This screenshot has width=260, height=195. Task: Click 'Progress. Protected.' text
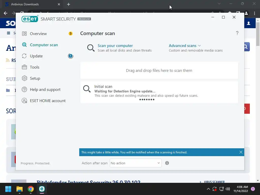pos(35,163)
